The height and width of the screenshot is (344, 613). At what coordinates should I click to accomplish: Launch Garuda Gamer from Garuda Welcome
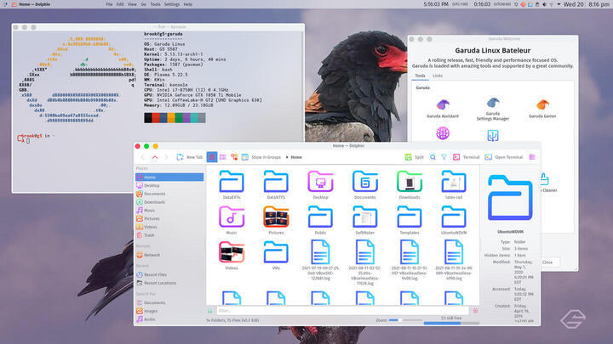click(x=542, y=109)
